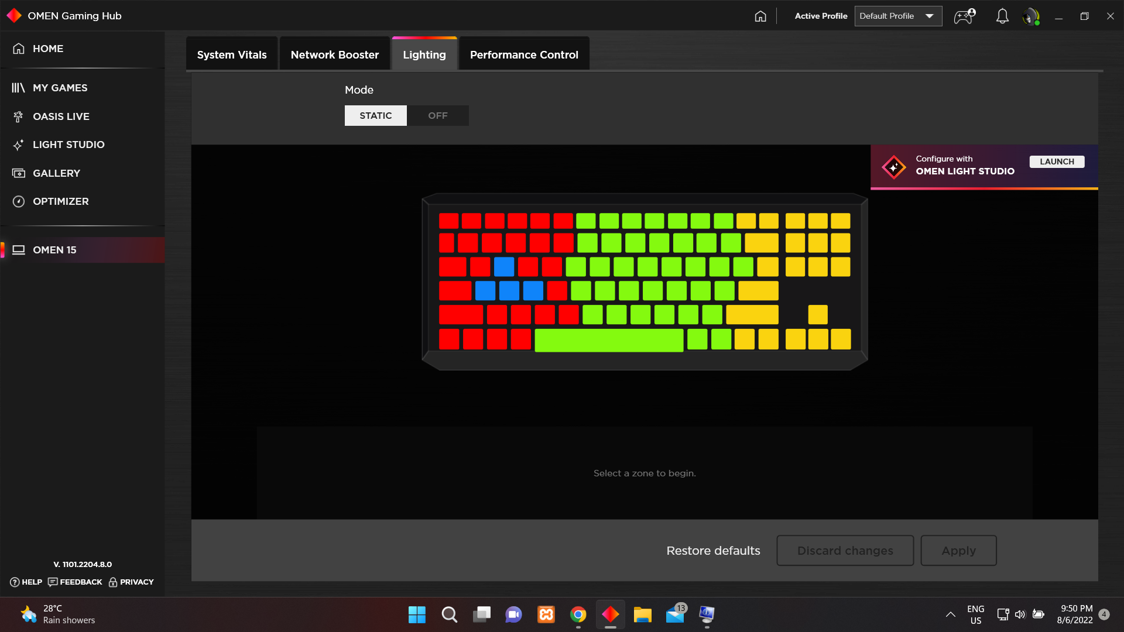Open Optimizer from the sidebar
The image size is (1124, 632).
tap(60, 201)
